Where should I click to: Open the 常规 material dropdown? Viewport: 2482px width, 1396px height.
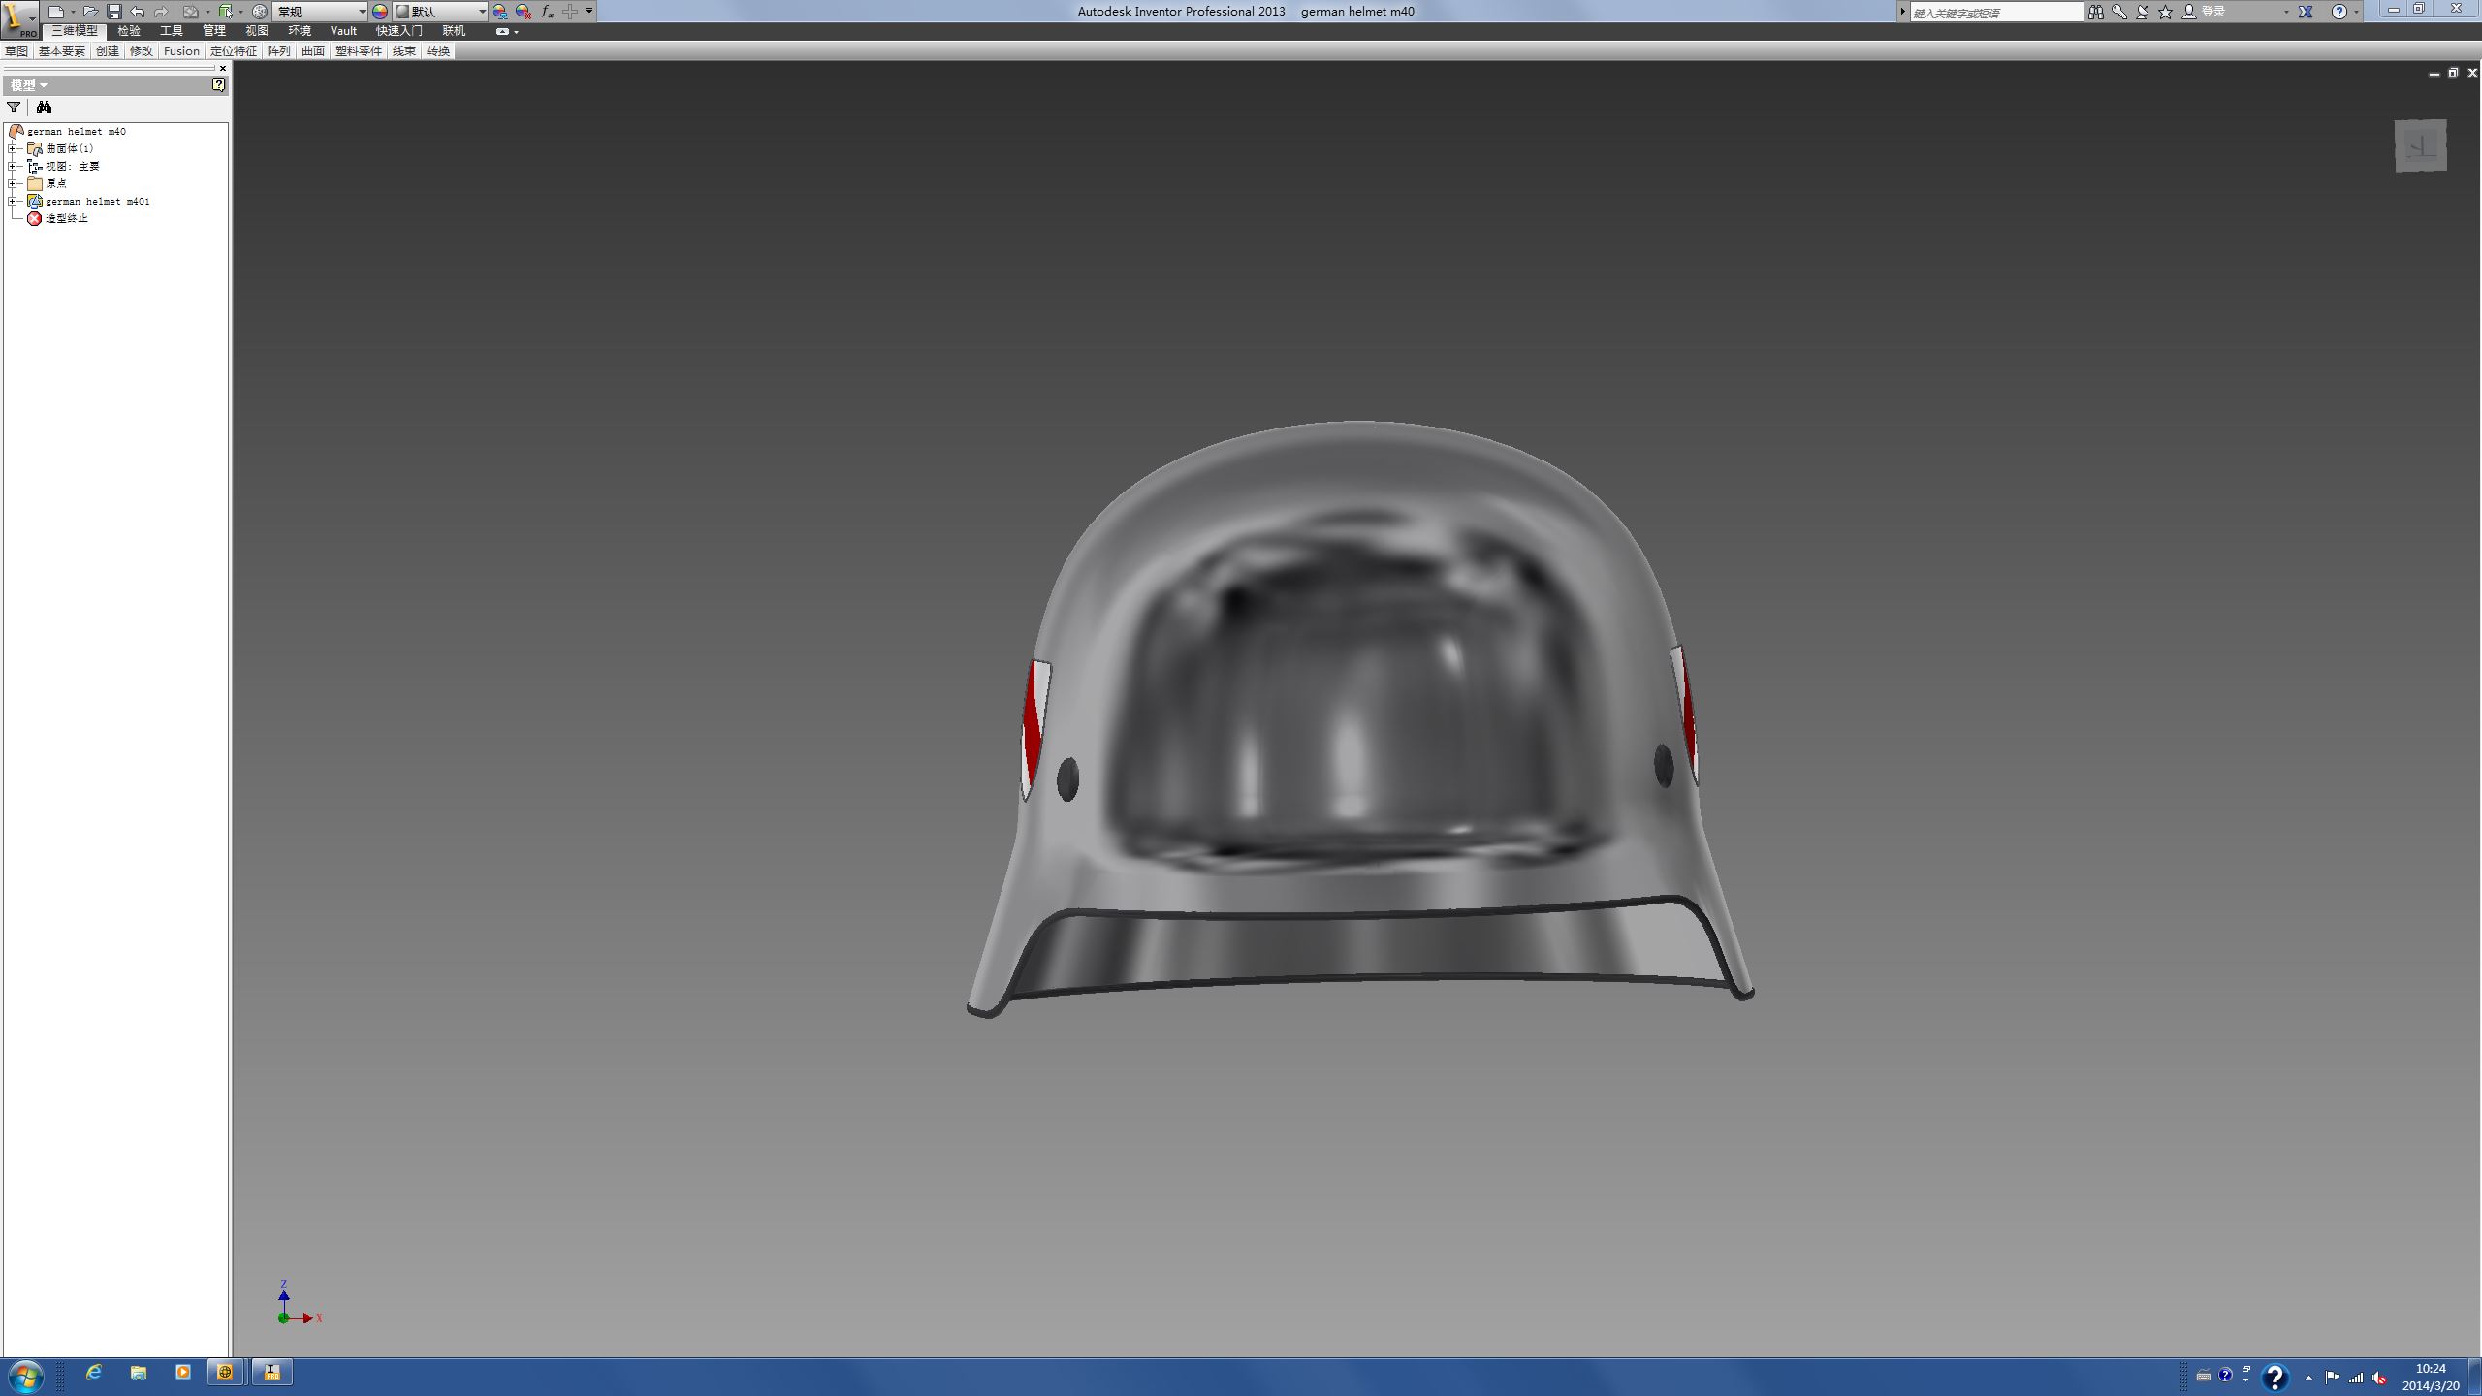[362, 12]
